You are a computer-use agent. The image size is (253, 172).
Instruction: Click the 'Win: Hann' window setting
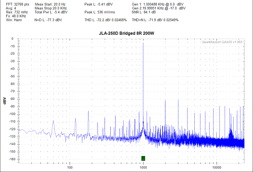click(x=14, y=20)
